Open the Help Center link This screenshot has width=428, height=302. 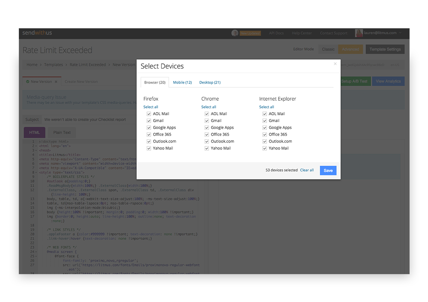[302, 33]
